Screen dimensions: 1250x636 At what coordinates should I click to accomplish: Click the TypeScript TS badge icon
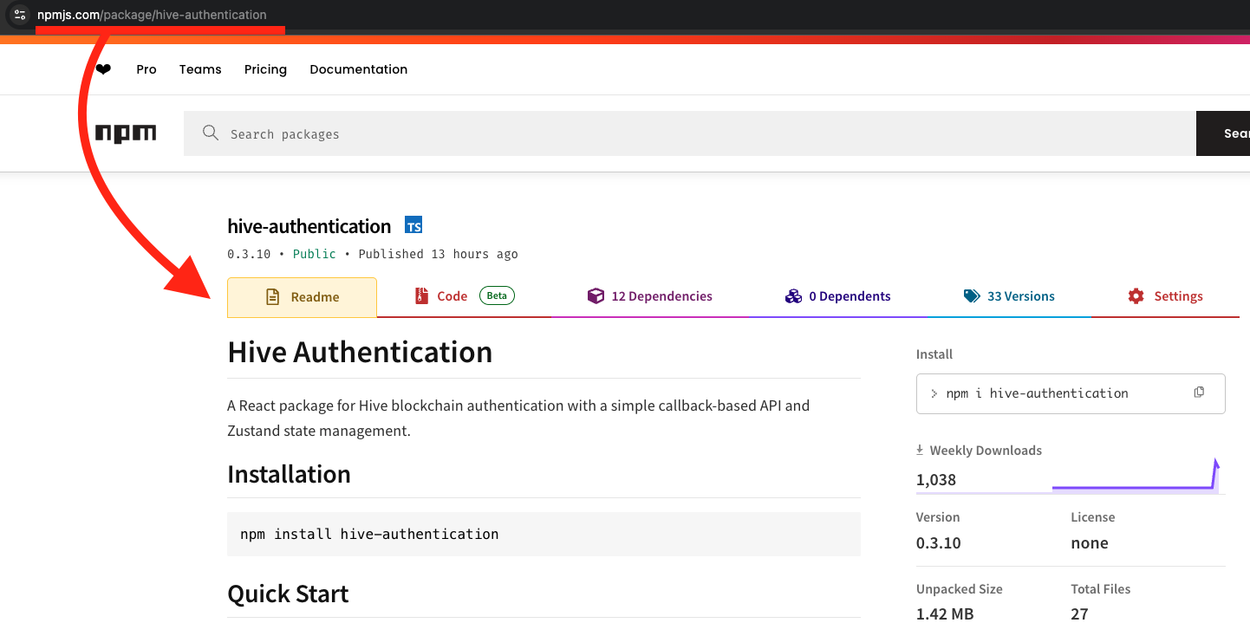[413, 226]
